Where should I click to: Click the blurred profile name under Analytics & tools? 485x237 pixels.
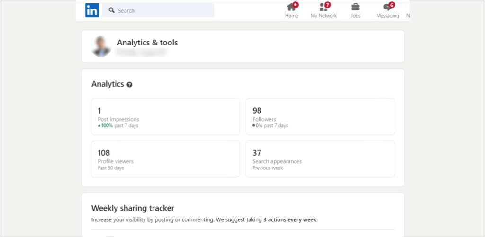(x=141, y=53)
